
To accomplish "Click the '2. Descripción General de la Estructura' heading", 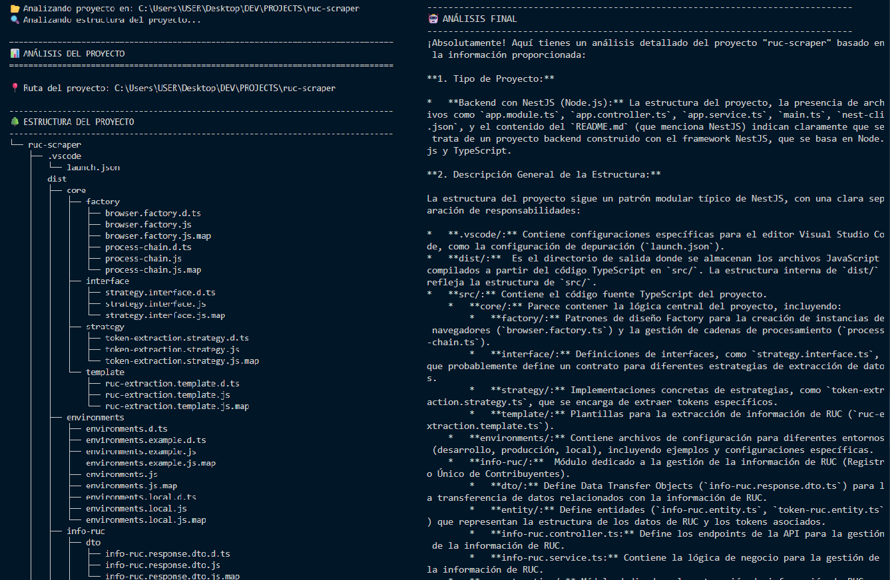I will pyautogui.click(x=543, y=174).
